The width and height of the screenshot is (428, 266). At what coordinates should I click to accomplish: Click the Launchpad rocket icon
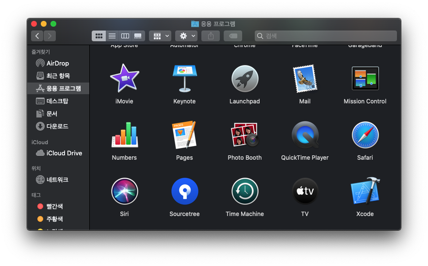[245, 78]
